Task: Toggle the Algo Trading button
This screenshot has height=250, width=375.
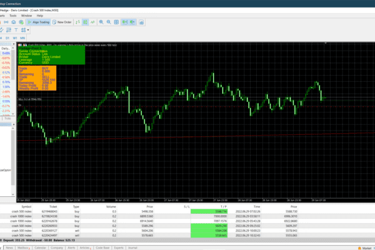Action: pos(39,22)
